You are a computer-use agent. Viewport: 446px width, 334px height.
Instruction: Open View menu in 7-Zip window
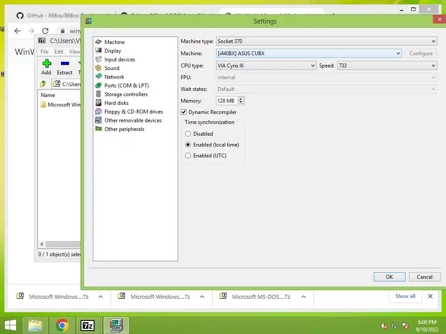74,52
